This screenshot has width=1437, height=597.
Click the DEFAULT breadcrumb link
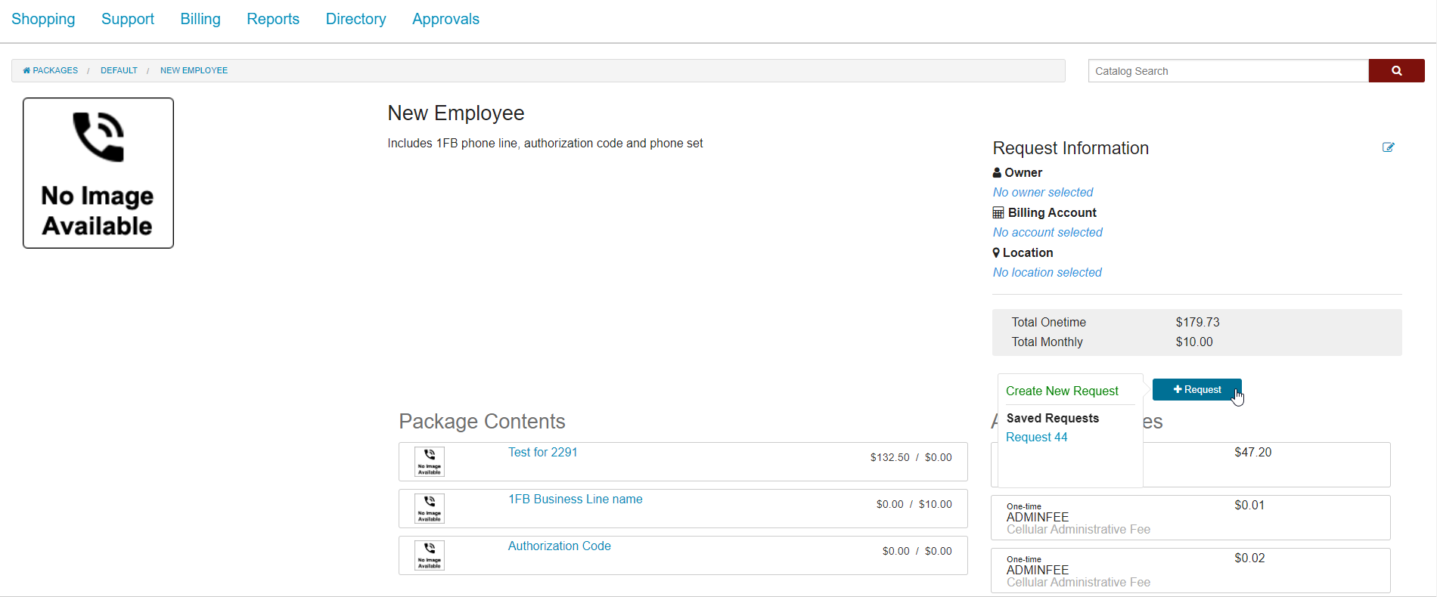(119, 70)
